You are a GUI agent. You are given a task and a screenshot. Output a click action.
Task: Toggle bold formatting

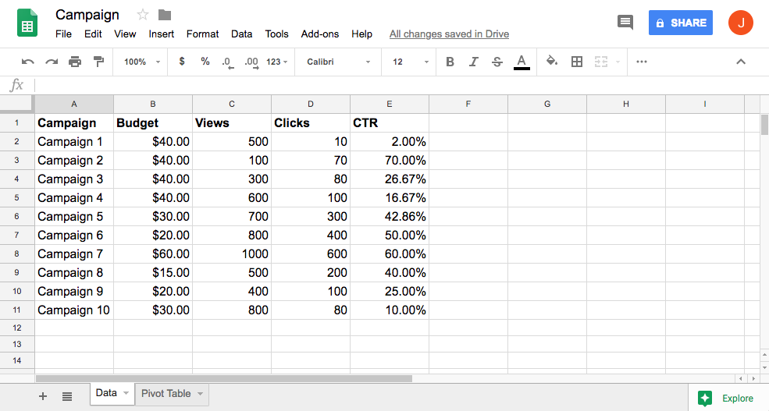click(x=450, y=62)
